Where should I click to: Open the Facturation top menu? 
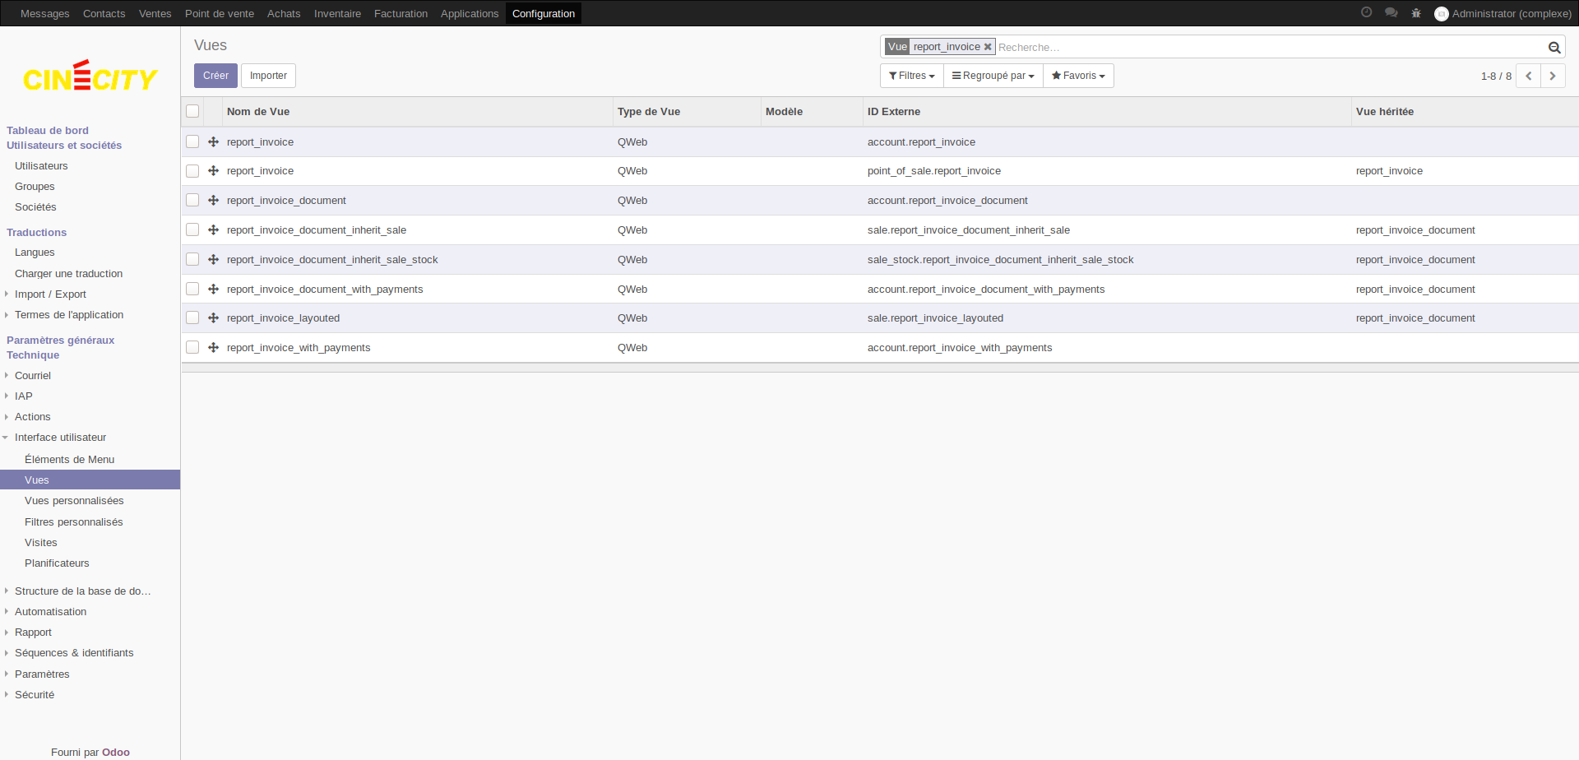401,13
